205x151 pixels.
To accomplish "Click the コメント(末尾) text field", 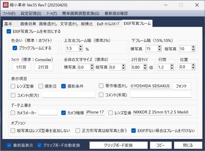I will click(161, 94).
